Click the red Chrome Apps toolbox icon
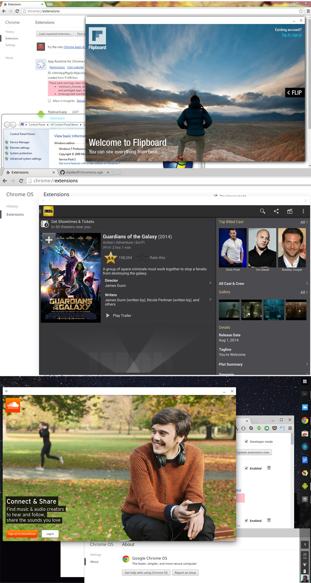 pyautogui.click(x=41, y=47)
